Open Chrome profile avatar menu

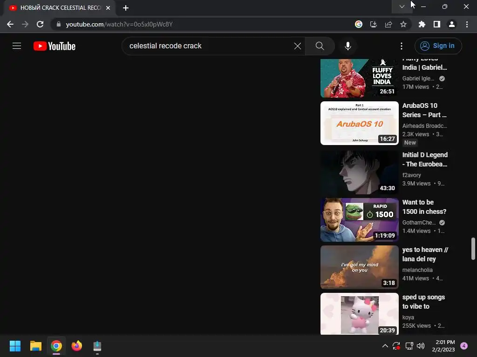coord(452,24)
